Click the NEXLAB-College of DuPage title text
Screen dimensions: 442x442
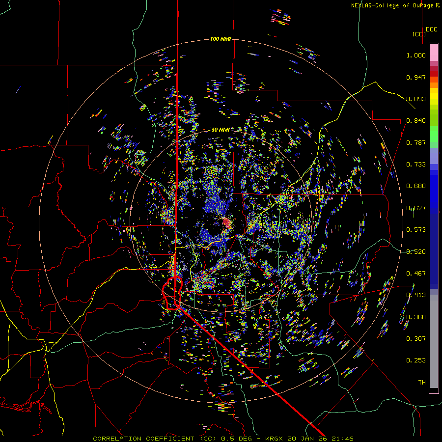[395, 5]
